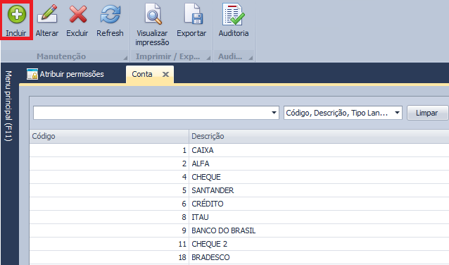
Task: Select the CRÉDITO row
Action: [239, 204]
